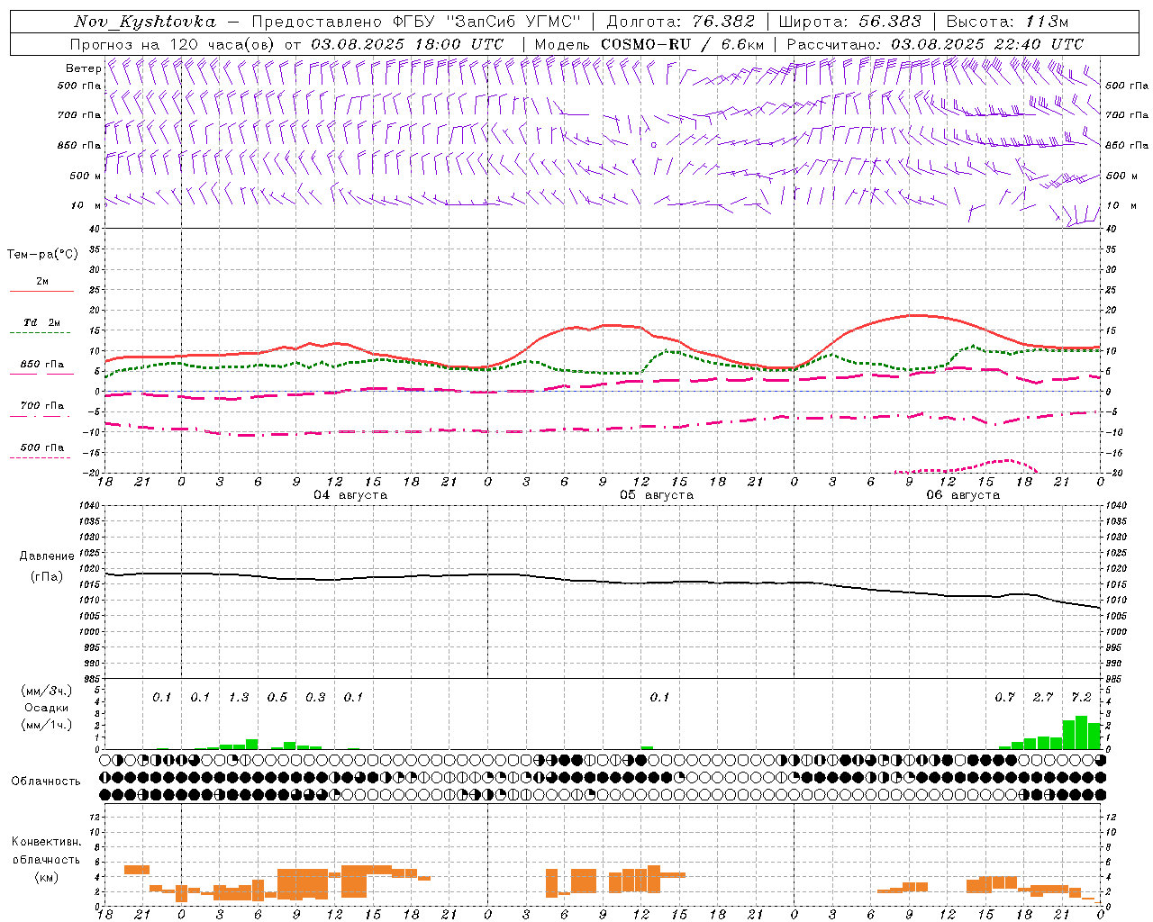This screenshot has width=1153, height=922.
Task: Click the 'Осадки' precipitation label
Action: tap(47, 708)
